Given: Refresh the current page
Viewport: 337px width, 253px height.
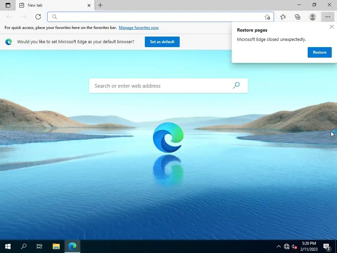Looking at the screenshot, I should [38, 17].
